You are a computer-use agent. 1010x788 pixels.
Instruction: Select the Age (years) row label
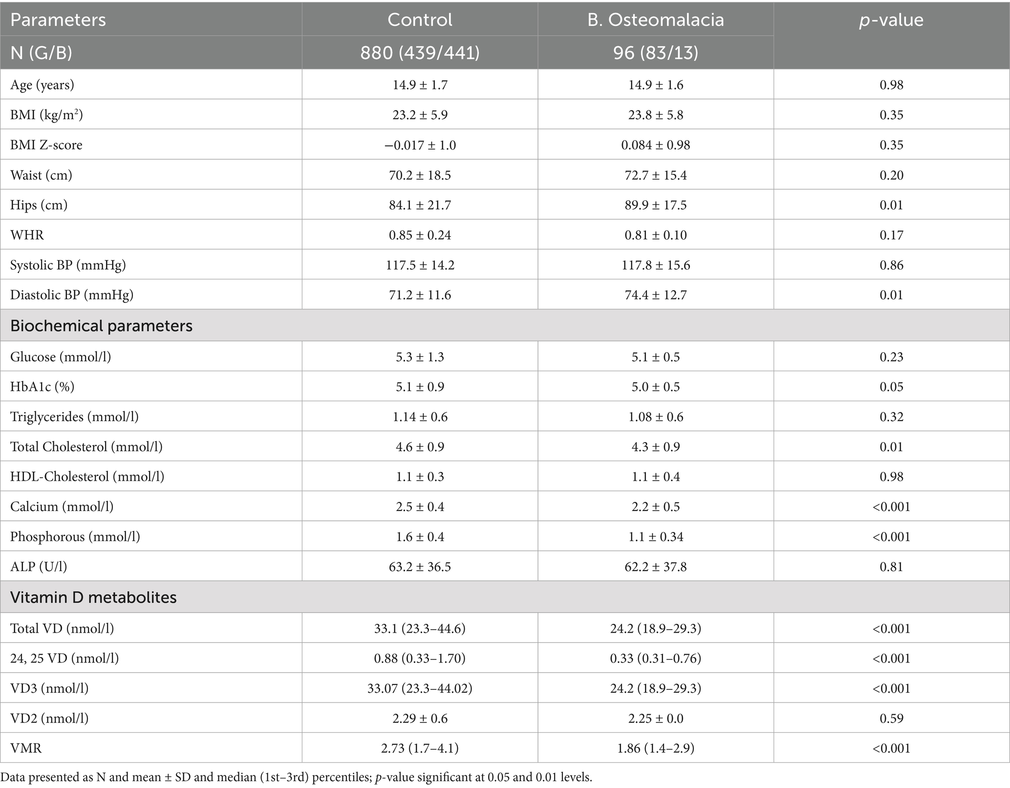[42, 85]
